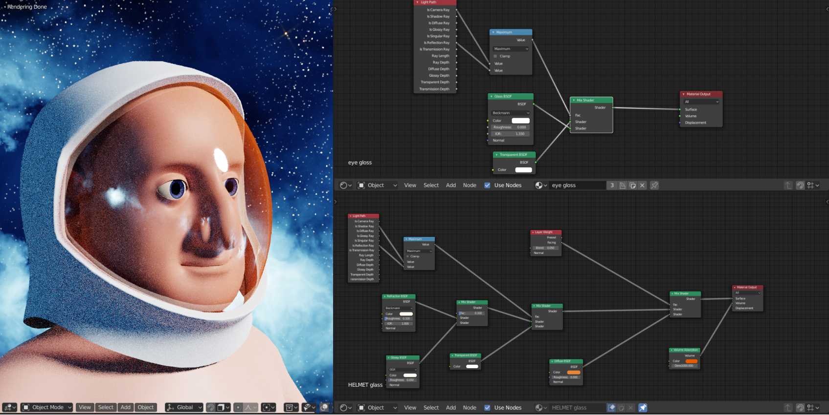
Task: Open bottom node editor's editor type menu
Action: [x=346, y=408]
